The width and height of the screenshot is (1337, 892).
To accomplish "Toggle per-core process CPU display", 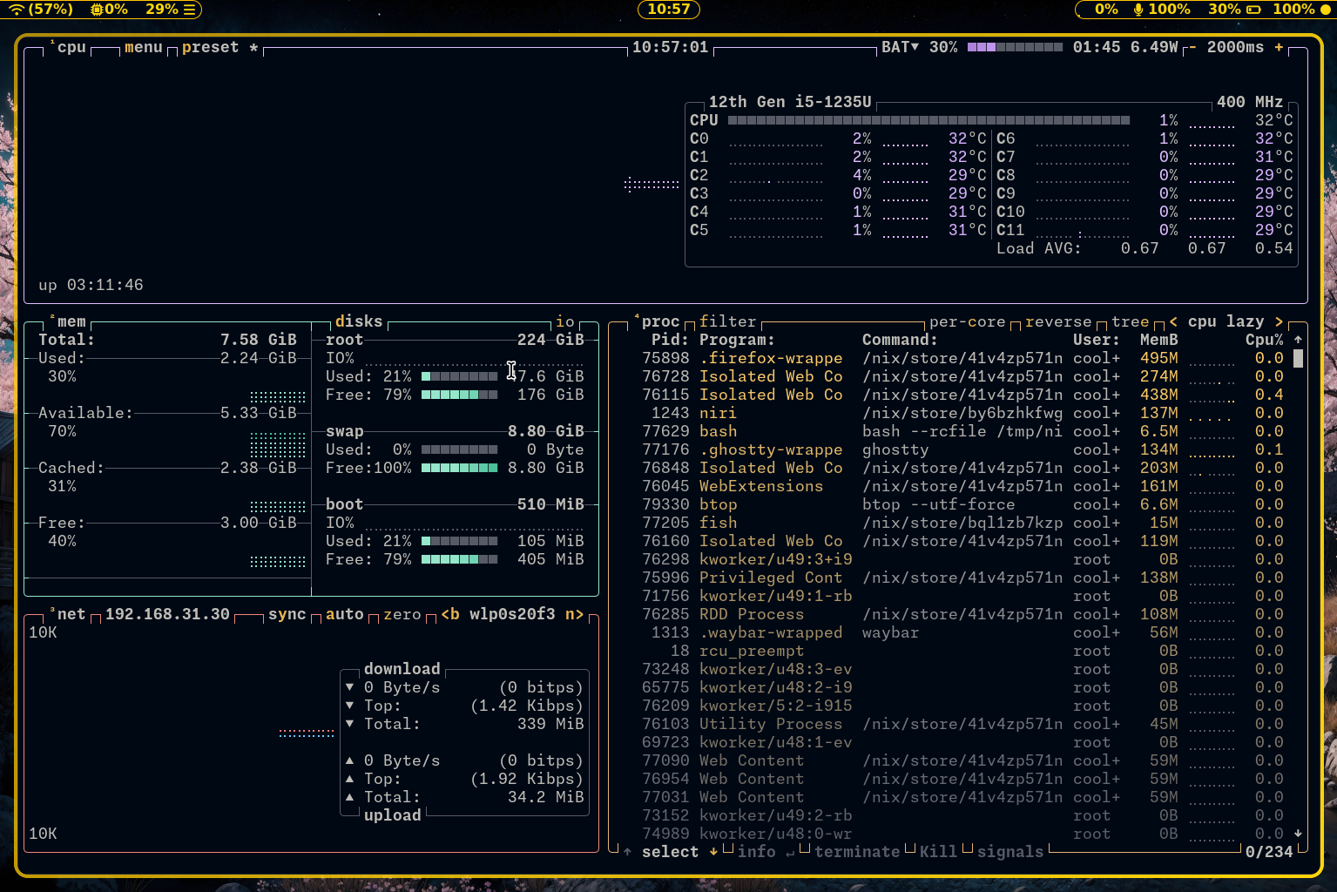I will [x=967, y=321].
